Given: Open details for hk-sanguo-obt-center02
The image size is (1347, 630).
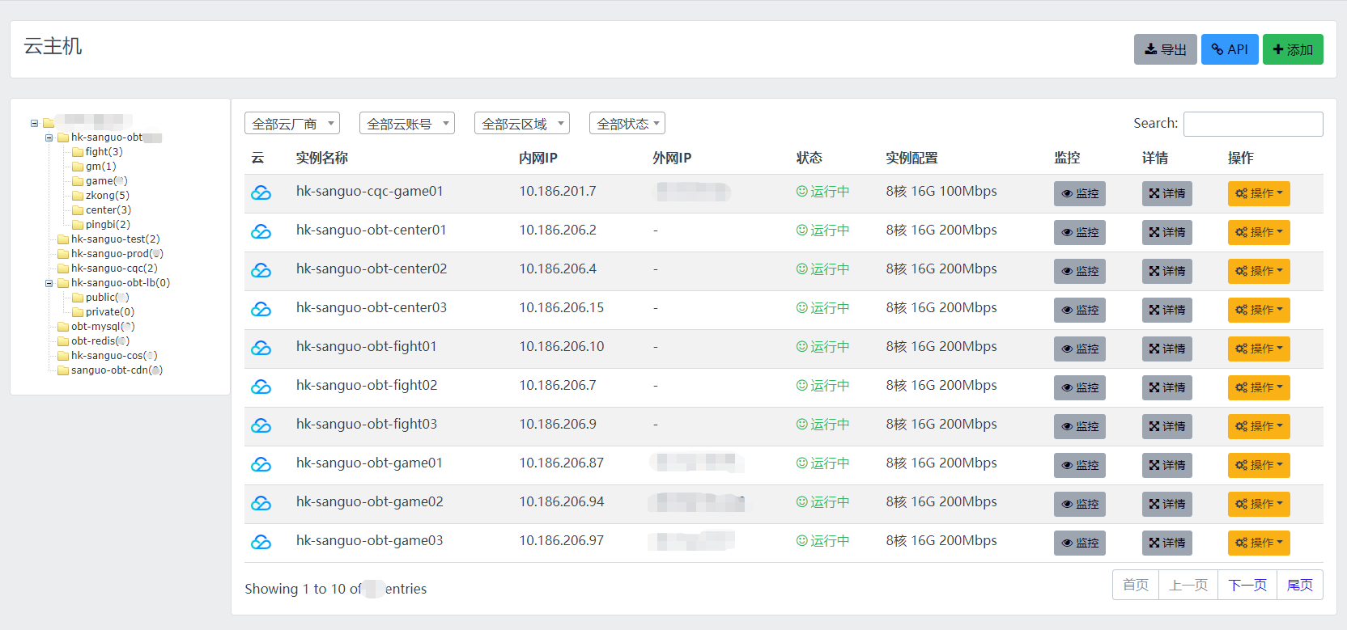Looking at the screenshot, I should (1166, 271).
